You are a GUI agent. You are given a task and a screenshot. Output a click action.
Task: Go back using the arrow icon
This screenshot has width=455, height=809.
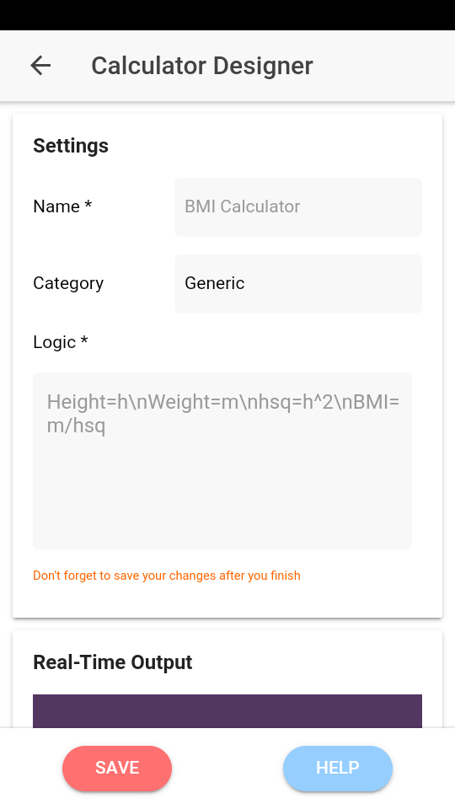(x=40, y=66)
